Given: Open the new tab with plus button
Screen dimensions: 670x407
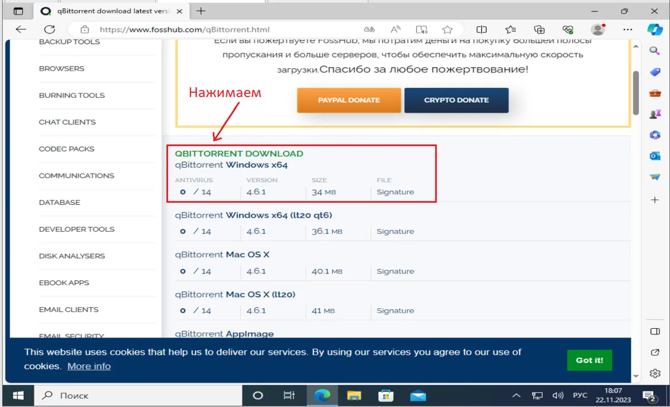Looking at the screenshot, I should [201, 11].
